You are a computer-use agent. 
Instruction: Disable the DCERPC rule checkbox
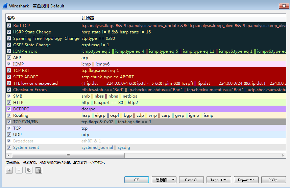pos(9,109)
